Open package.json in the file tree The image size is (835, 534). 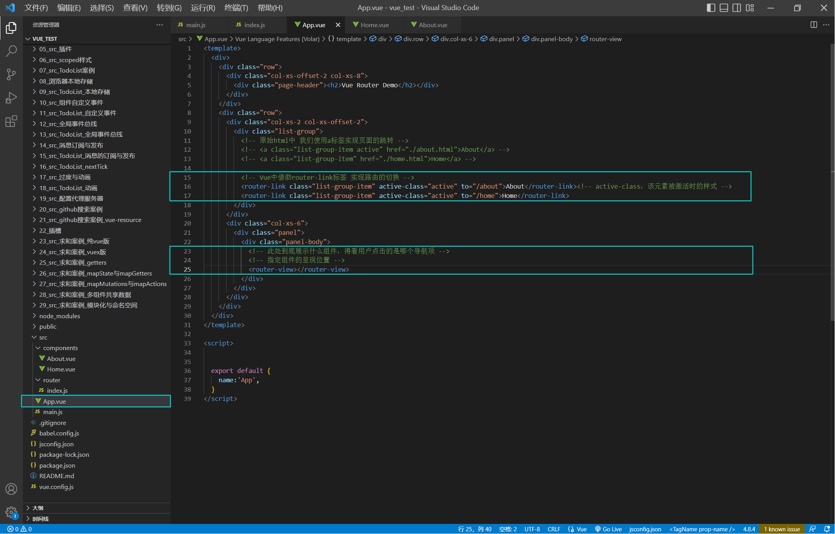tap(97, 465)
